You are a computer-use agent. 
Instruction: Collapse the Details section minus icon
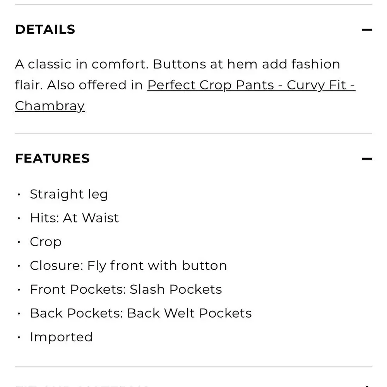[367, 30]
